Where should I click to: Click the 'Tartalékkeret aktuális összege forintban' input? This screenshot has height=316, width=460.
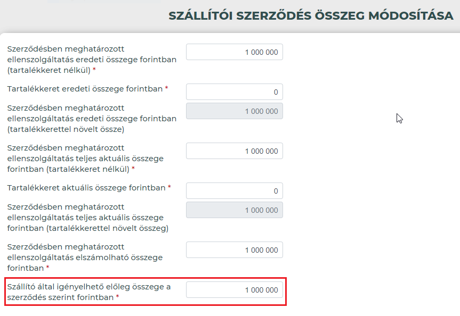pyautogui.click(x=235, y=191)
